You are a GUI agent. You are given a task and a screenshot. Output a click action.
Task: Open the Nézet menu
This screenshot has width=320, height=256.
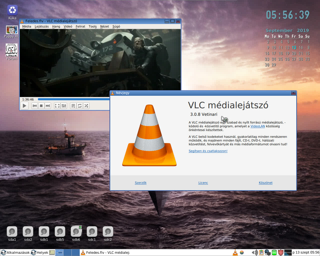pos(104,26)
